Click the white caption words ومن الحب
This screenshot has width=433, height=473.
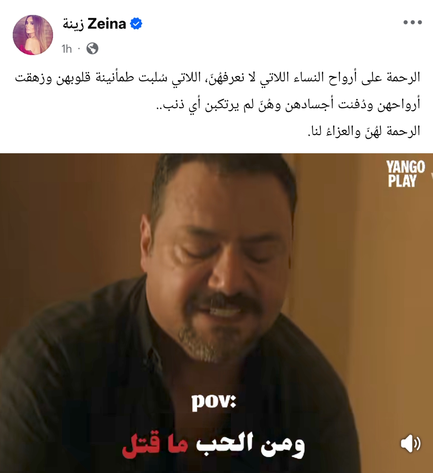(x=250, y=445)
